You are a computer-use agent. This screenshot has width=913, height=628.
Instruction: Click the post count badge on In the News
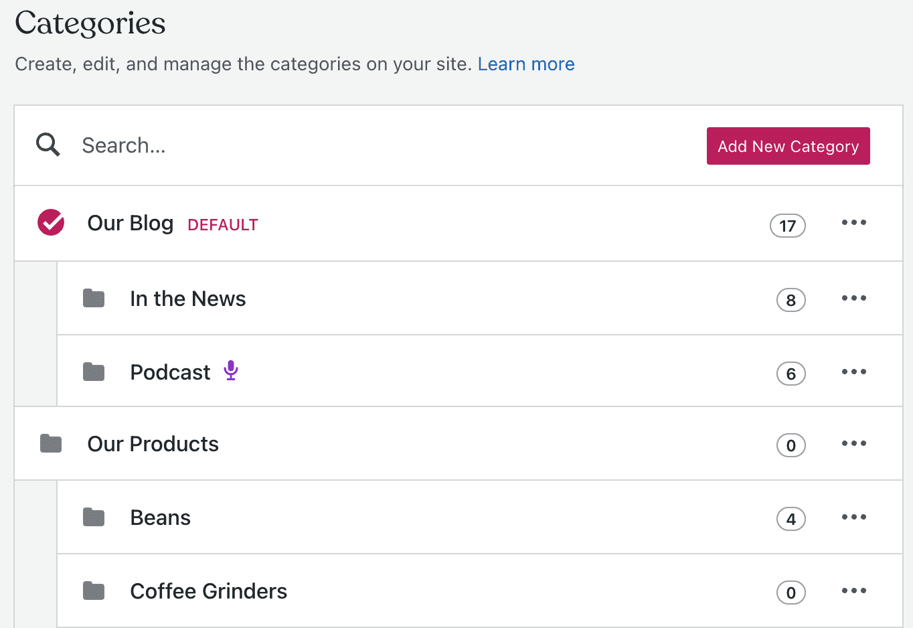pos(791,300)
